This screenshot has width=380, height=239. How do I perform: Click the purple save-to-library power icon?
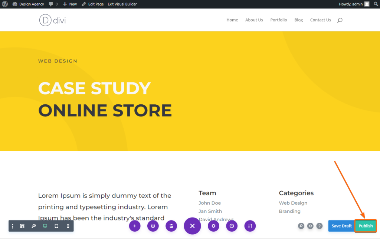tap(153, 226)
